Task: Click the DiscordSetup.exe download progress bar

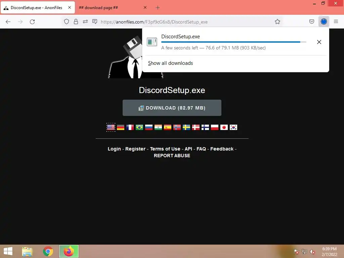Action: [x=234, y=42]
